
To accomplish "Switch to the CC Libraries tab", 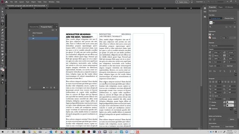I will 229,7.
